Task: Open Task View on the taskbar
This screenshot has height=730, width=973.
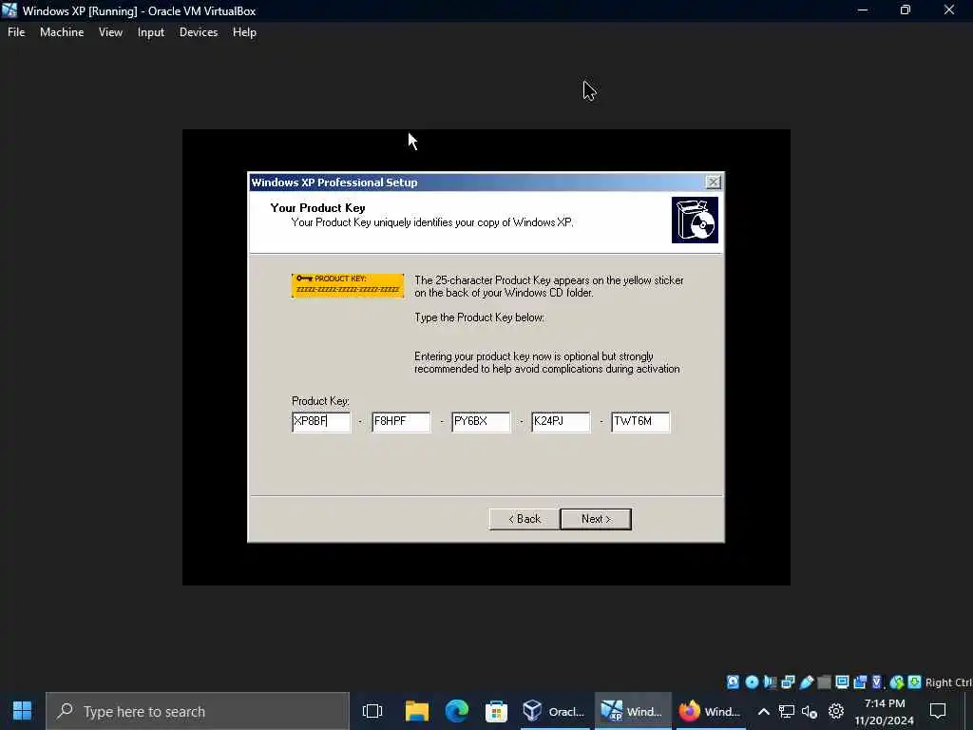Action: pyautogui.click(x=372, y=711)
